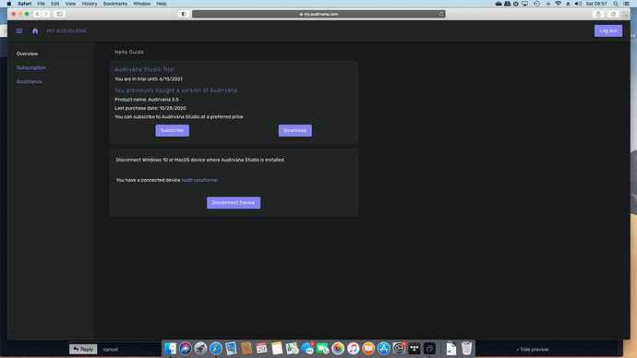The image size is (637, 358).
Task: Click the Download button
Action: (294, 130)
